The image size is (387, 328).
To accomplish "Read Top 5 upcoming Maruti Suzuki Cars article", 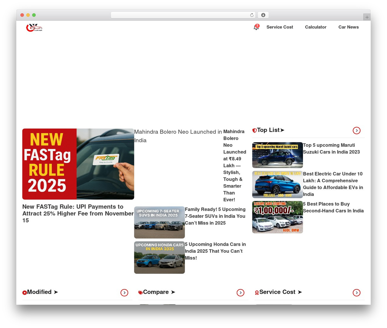I will pyautogui.click(x=331, y=149).
